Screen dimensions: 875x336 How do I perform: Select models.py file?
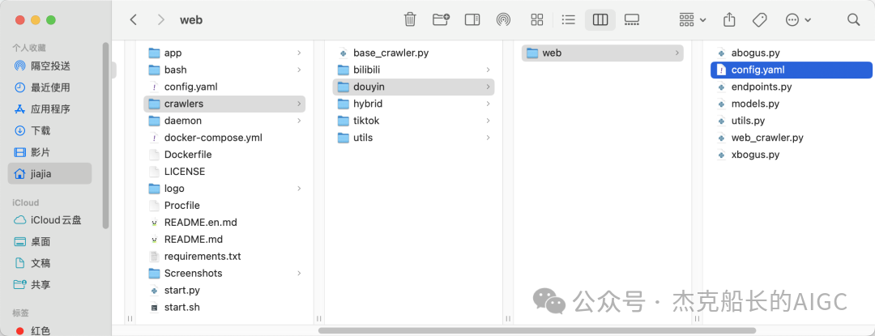pyautogui.click(x=792, y=104)
